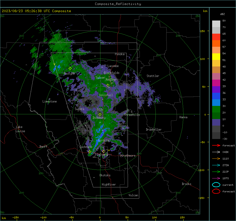Click the Sundre city label
The image size is (236, 221).
[79, 109]
